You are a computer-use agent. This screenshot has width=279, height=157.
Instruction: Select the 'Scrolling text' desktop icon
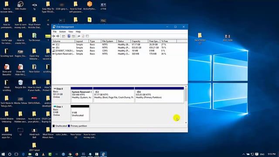7,53
